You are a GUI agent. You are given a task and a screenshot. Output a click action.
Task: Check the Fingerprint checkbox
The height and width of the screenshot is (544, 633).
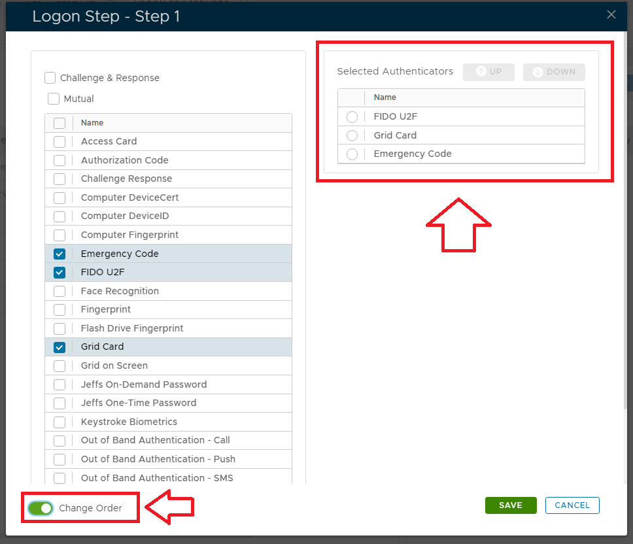coord(60,310)
